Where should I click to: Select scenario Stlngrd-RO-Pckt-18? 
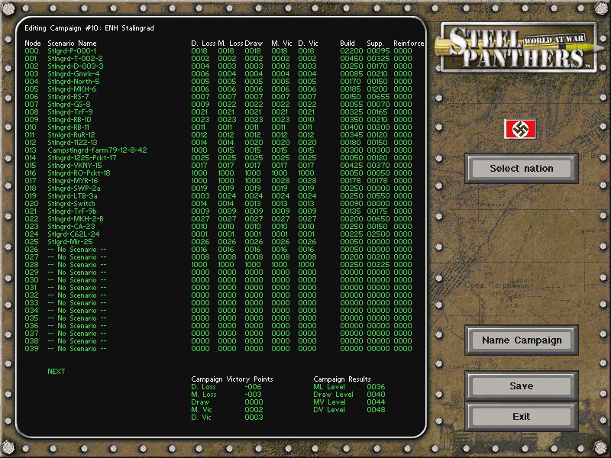[79, 173]
